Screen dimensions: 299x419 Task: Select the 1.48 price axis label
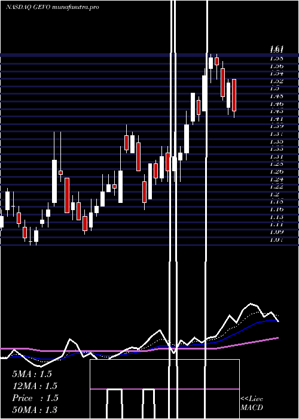(277, 96)
